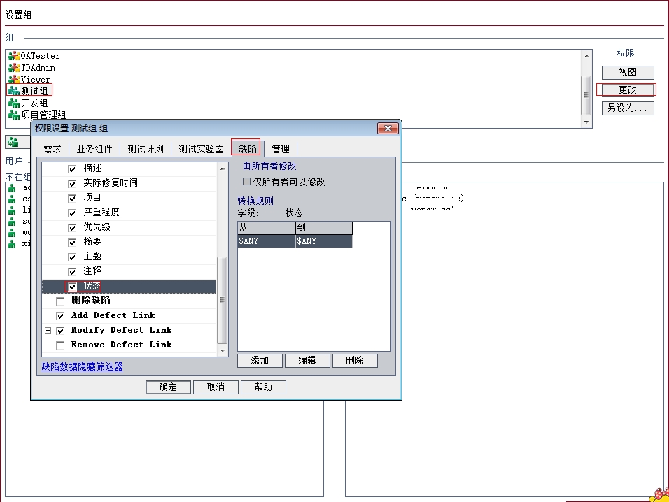Select the 项目管理组 group icon

point(13,115)
